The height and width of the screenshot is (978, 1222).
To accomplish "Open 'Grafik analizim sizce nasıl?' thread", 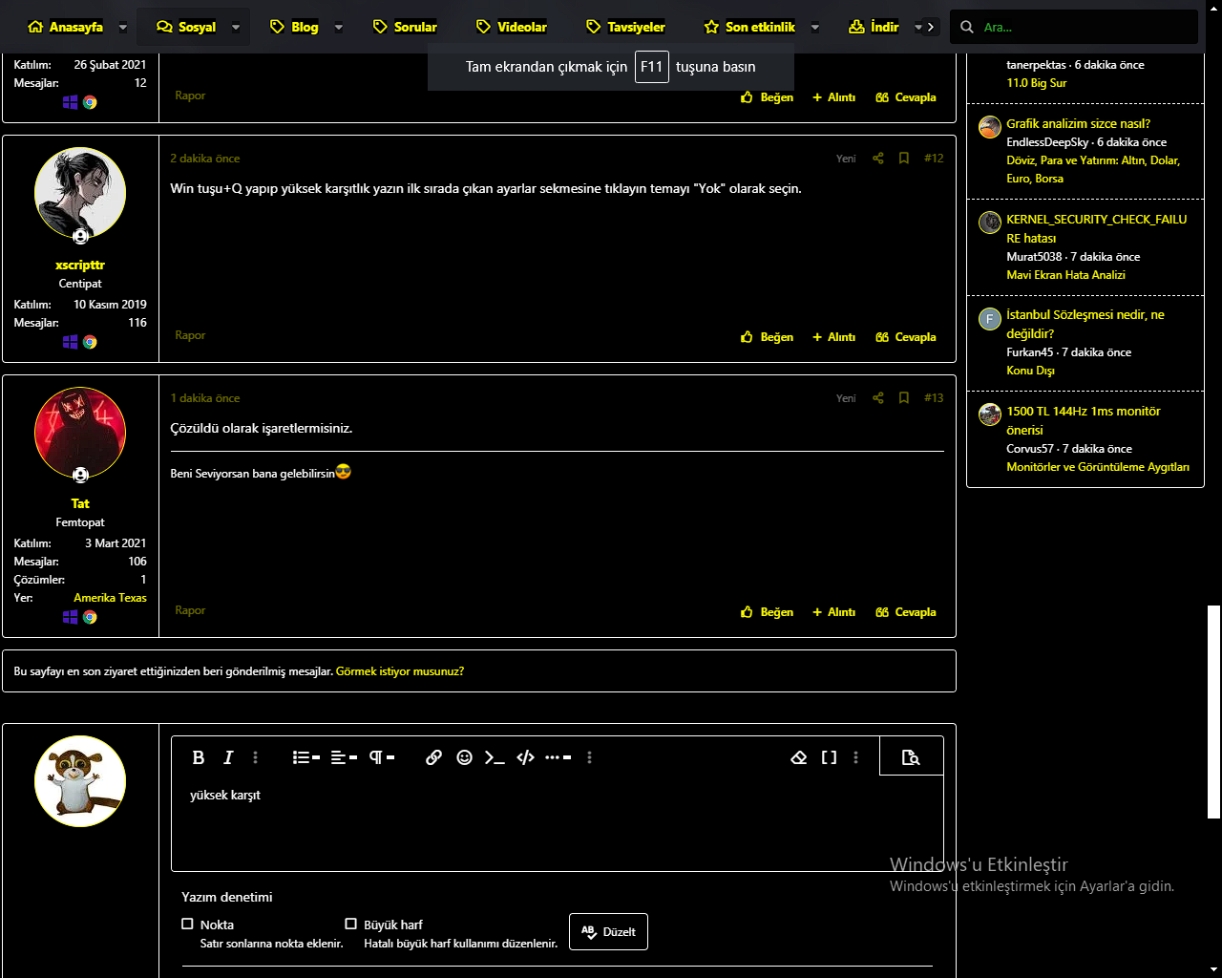I will point(1078,123).
